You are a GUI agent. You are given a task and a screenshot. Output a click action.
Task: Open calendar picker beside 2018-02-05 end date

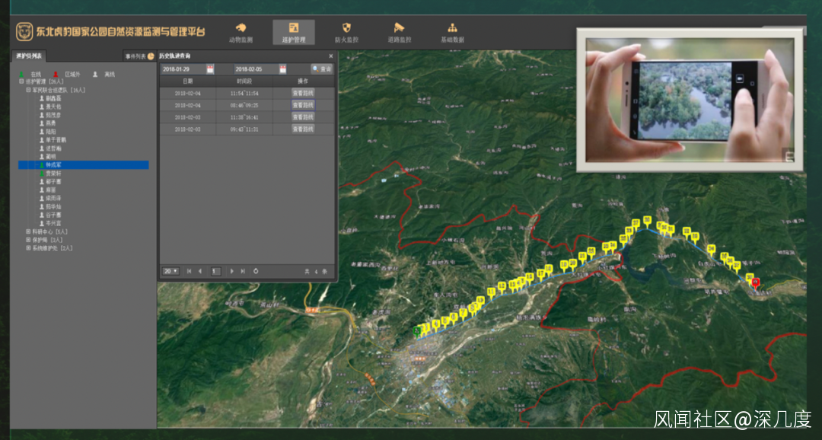click(x=282, y=69)
